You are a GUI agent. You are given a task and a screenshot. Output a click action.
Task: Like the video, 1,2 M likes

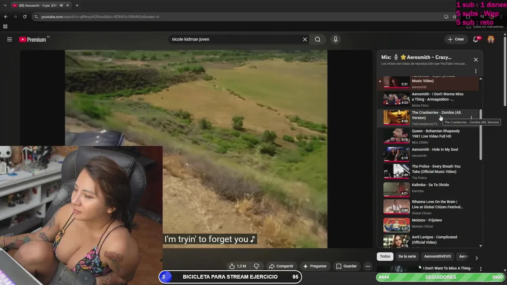click(237, 266)
